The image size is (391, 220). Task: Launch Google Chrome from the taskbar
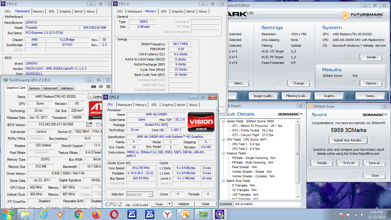click(78, 214)
